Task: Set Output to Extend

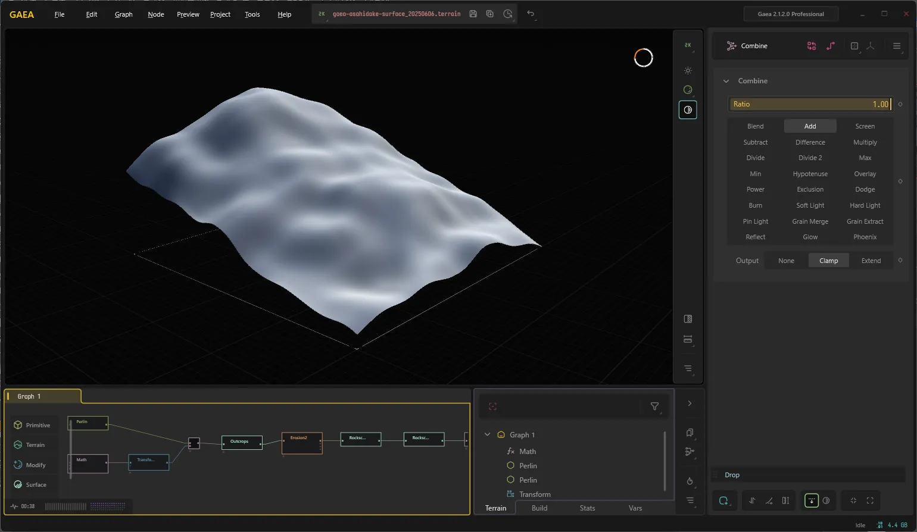Action: (x=871, y=261)
